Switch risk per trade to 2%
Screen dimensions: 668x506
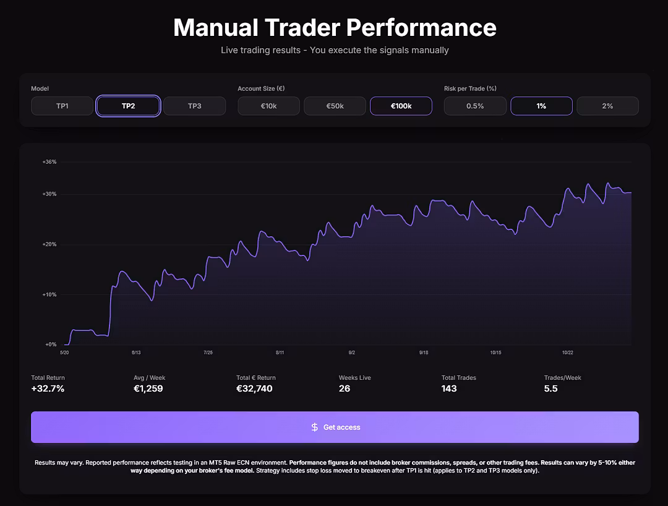coord(607,106)
